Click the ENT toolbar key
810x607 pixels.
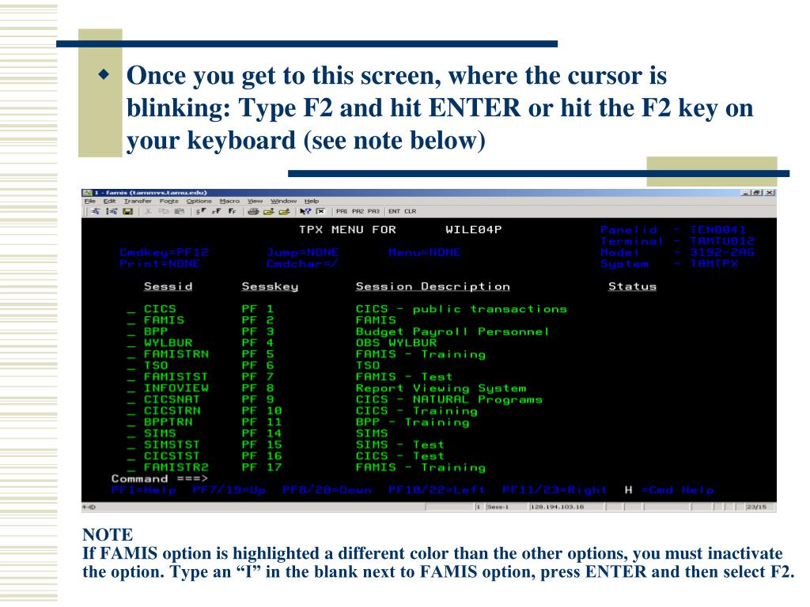[x=394, y=211]
